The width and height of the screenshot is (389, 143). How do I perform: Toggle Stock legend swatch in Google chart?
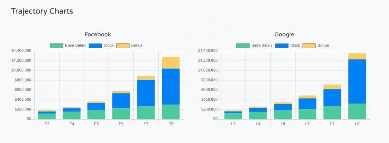click(282, 46)
